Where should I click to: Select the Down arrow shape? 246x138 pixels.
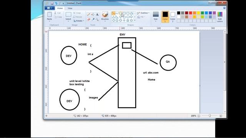pos(120,20)
